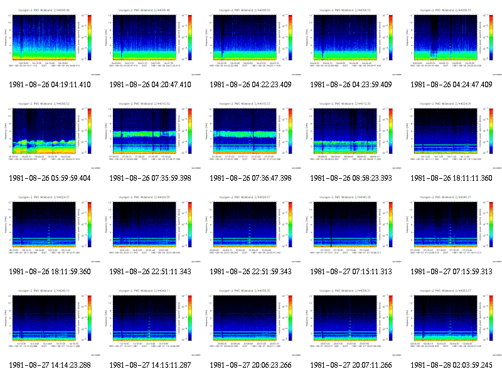Click the caption 1981-08-26 08:58:23.393

coord(351,178)
